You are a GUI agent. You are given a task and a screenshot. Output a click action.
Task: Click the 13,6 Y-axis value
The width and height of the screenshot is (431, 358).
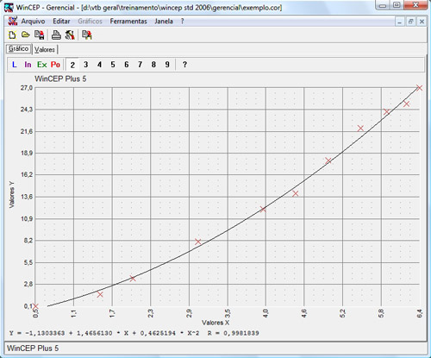pos(27,197)
